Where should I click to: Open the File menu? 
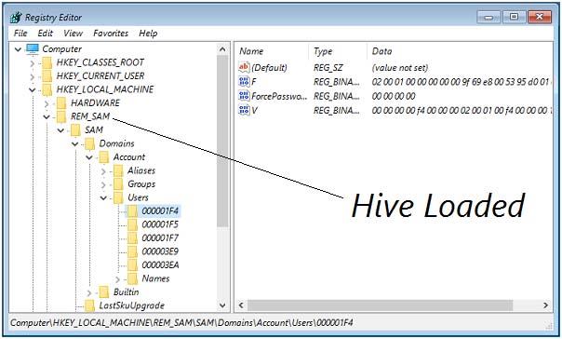pos(20,34)
